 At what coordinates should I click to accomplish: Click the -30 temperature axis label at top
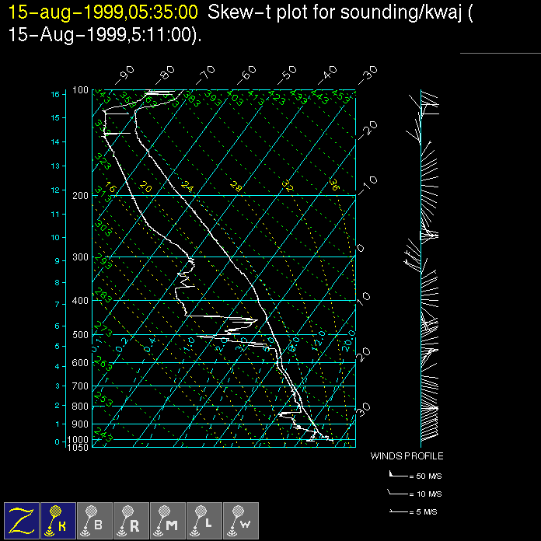(x=367, y=75)
